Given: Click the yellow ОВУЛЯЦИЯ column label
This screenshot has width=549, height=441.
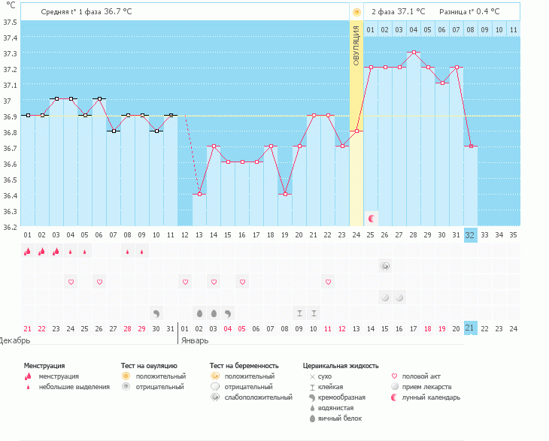Looking at the screenshot, I should pos(356,46).
